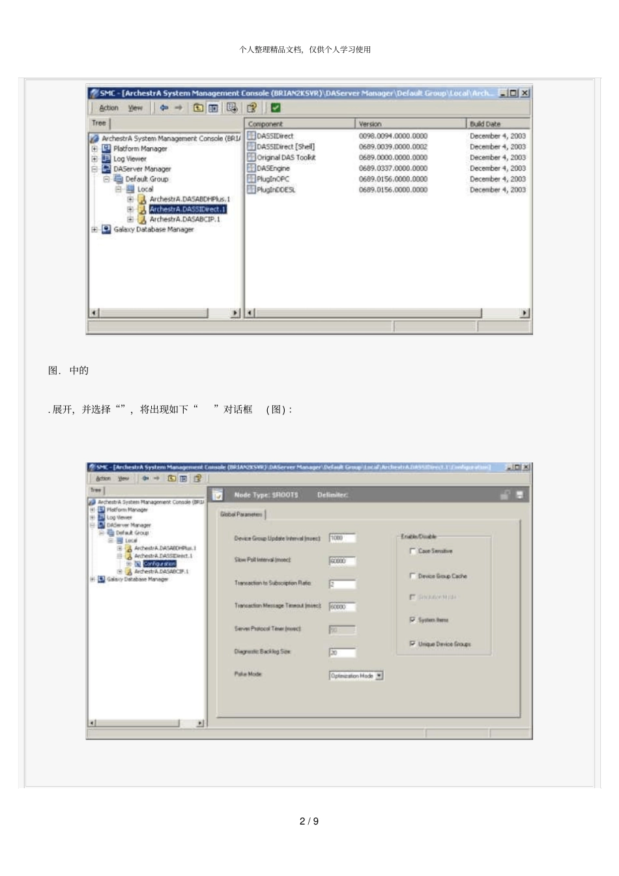619x876 pixels.
Task: Click the Original DAS Toolkit component icon
Action: (252, 157)
